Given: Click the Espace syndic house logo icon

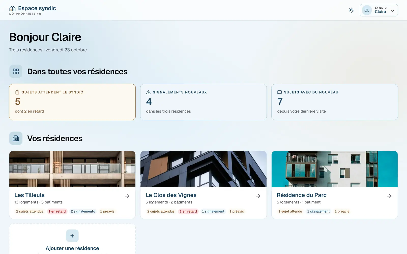Looking at the screenshot, I should (x=12, y=8).
